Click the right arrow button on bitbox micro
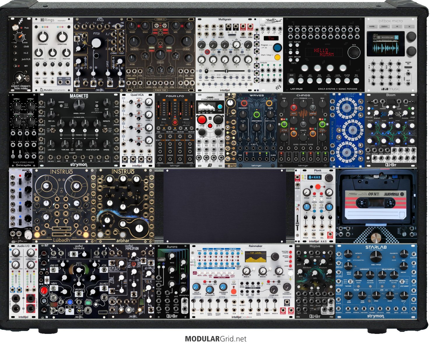This screenshot has width=432, height=345. (410, 27)
